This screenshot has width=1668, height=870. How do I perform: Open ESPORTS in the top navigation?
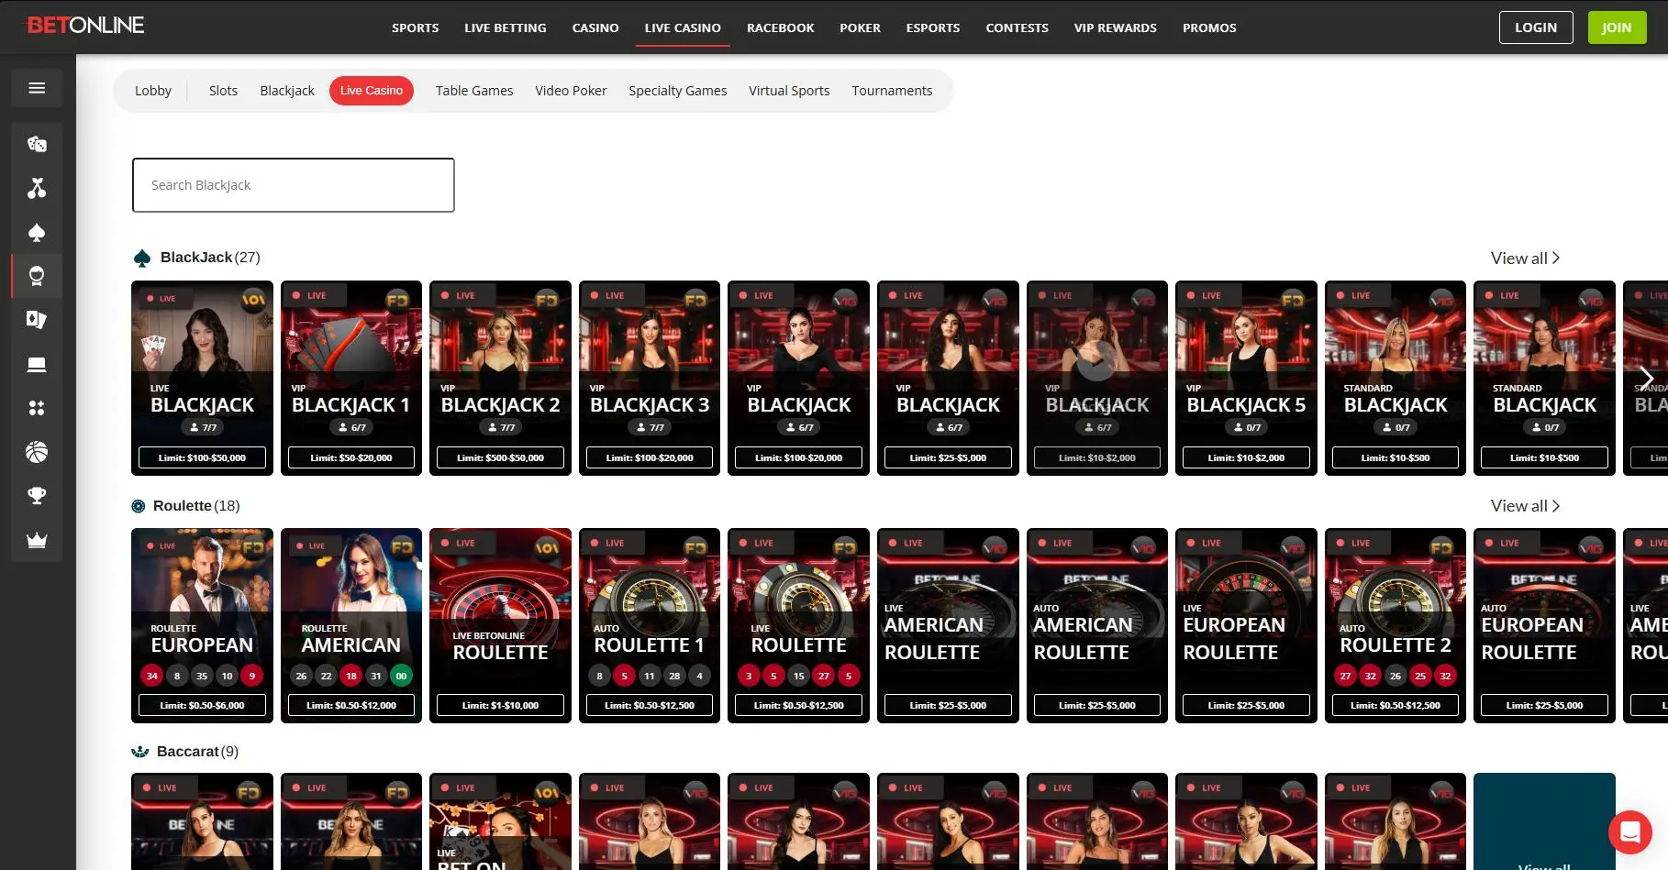[x=933, y=28]
